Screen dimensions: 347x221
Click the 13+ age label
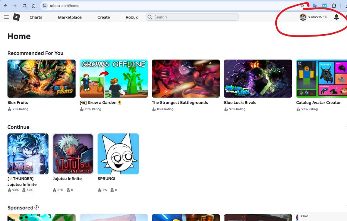click(x=325, y=17)
